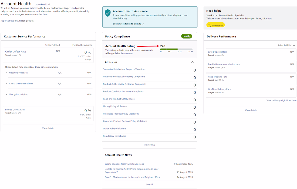297x189 pixels.
Task: Click the 14 August 2026 news date
Action: pyautogui.click(x=185, y=177)
